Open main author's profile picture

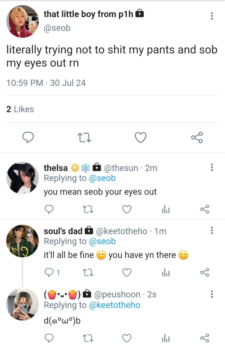pyautogui.click(x=22, y=21)
